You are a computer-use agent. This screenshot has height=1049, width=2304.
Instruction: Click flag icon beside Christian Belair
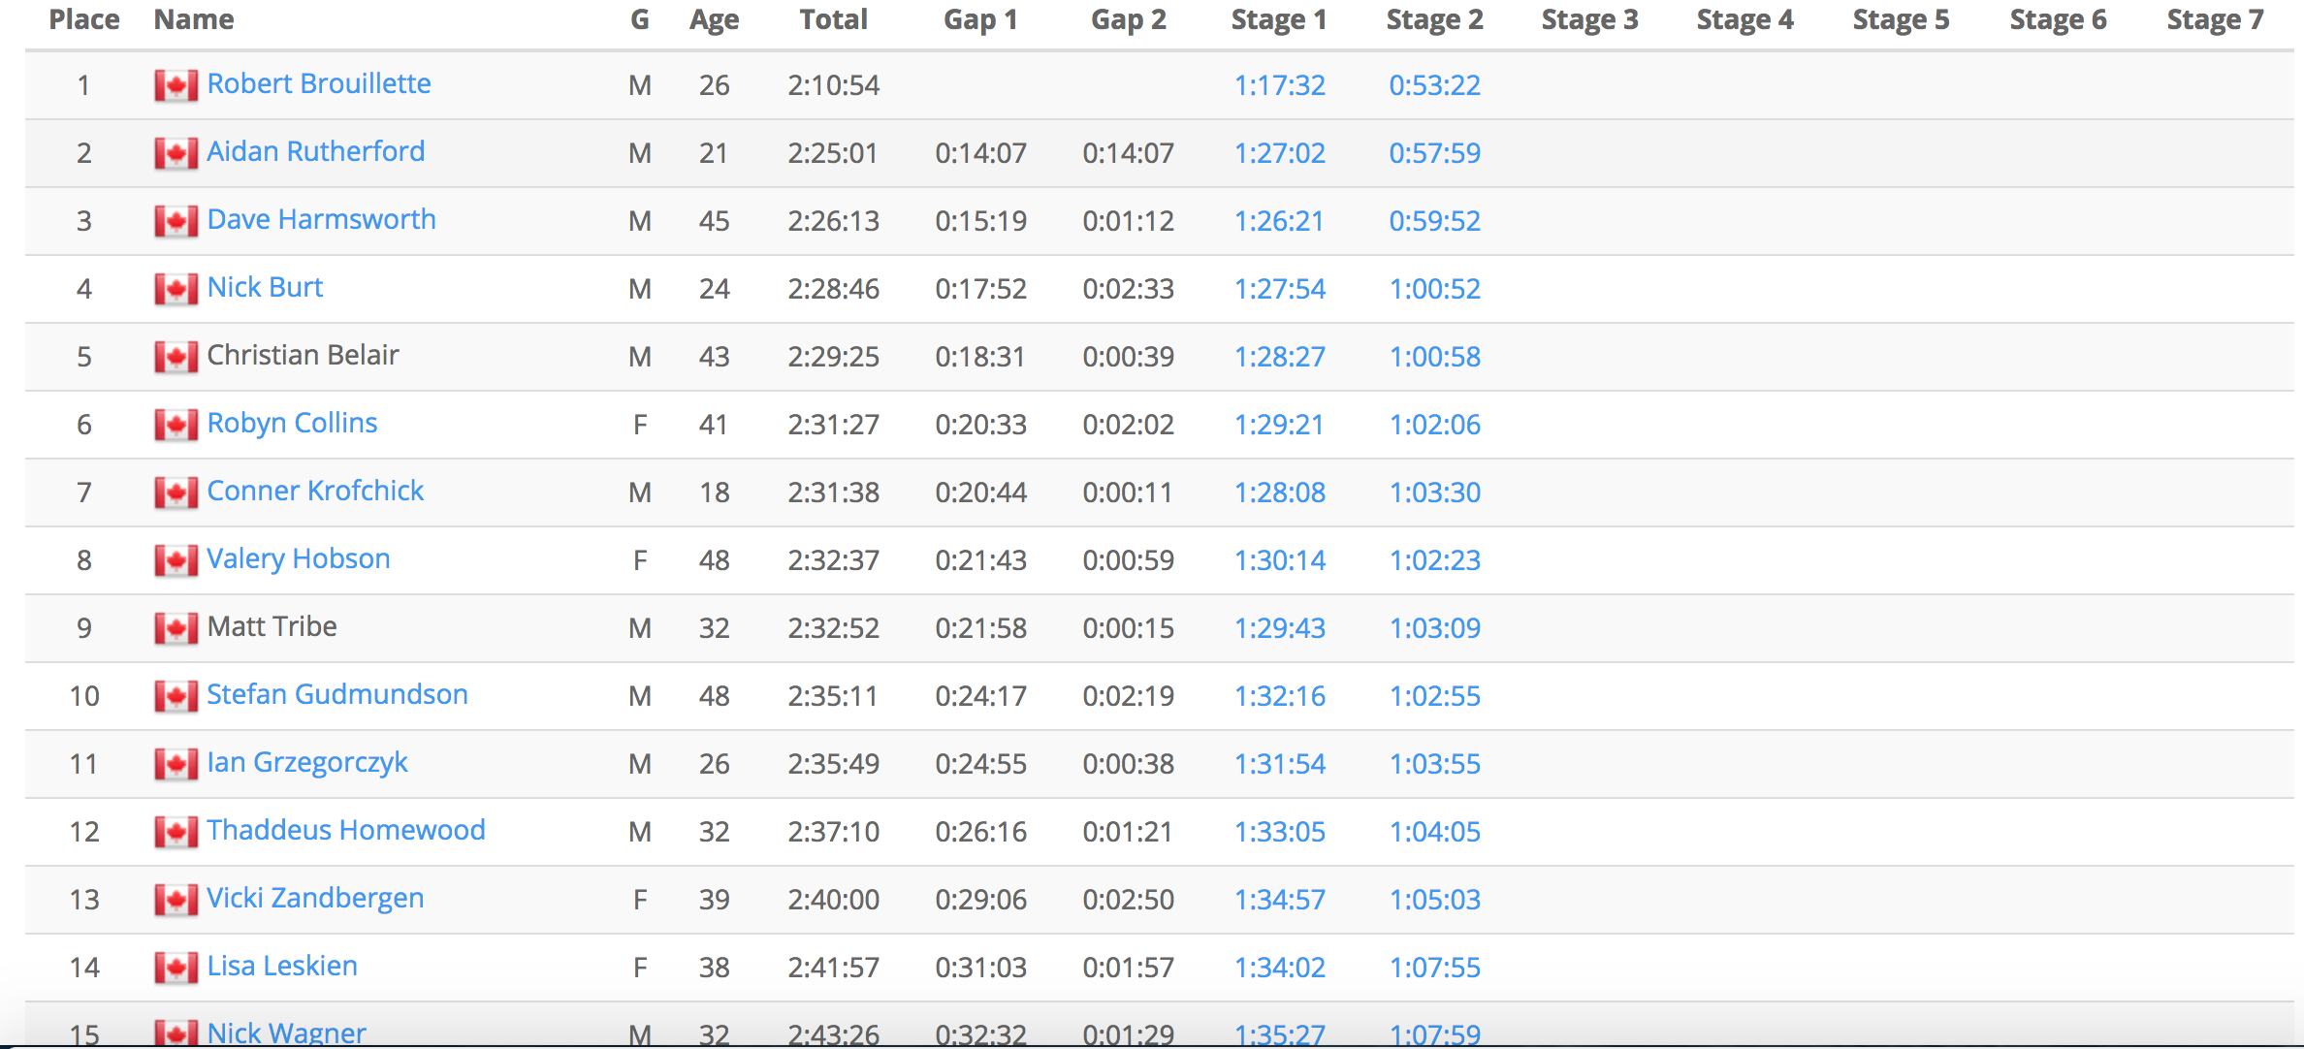[176, 357]
